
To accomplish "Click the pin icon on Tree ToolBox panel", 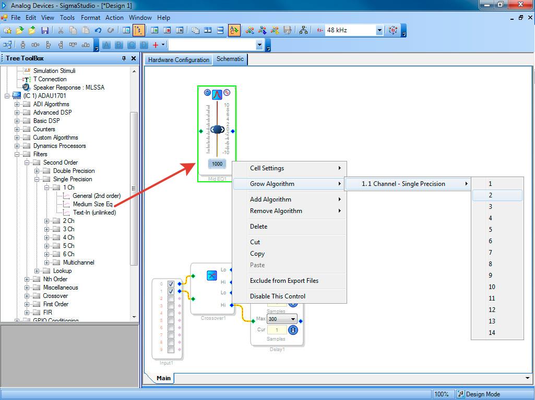I will click(x=124, y=58).
